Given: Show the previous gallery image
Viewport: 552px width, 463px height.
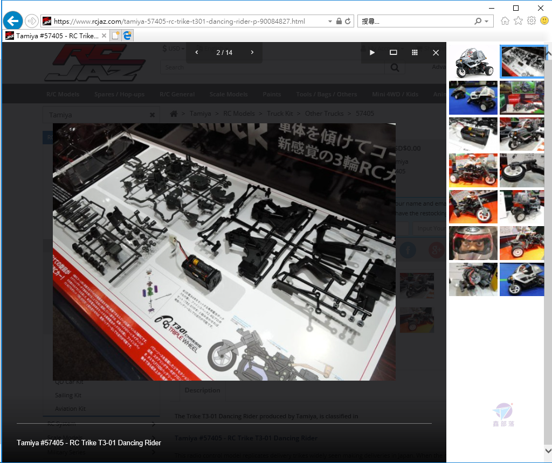Looking at the screenshot, I should (196, 52).
